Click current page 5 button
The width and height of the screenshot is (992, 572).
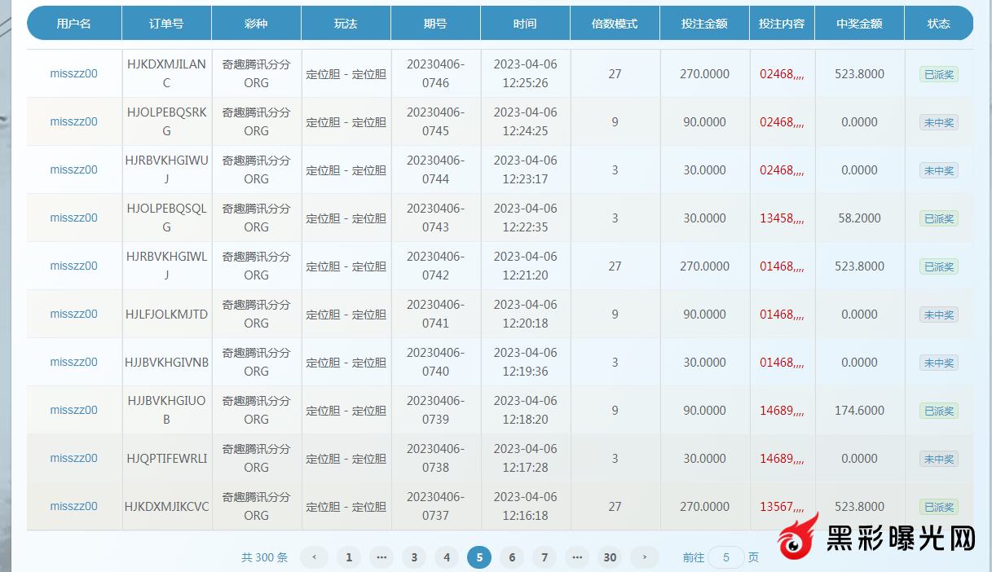[x=479, y=557]
